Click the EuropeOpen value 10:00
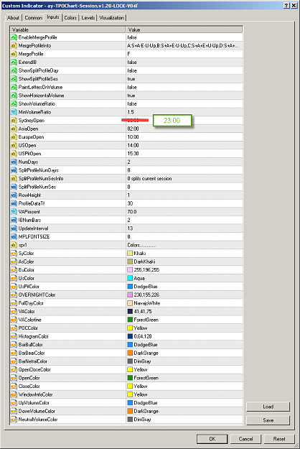The width and height of the screenshot is (300, 449). [133, 137]
